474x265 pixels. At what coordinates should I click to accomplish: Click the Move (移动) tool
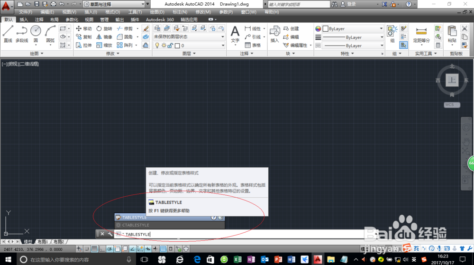(x=84, y=28)
